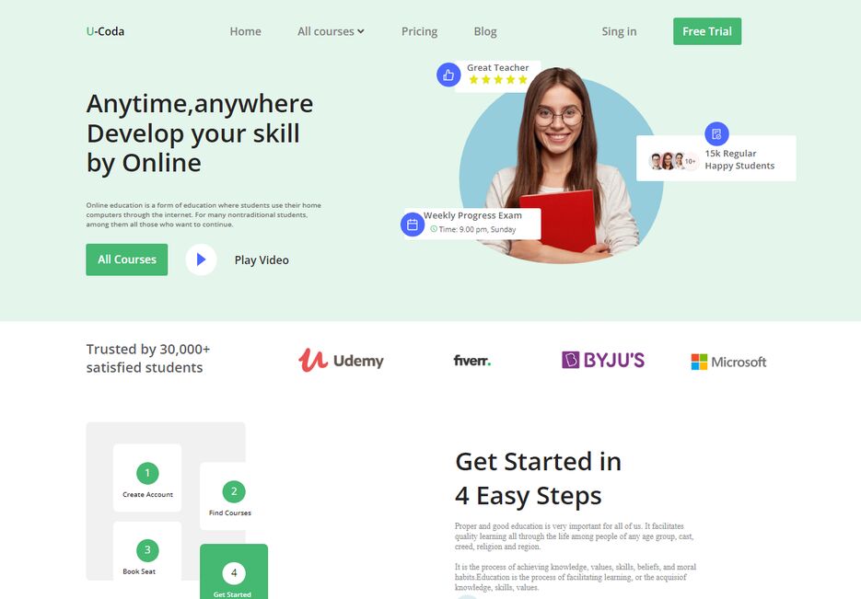
Task: Open the Blog page
Action: pos(485,31)
